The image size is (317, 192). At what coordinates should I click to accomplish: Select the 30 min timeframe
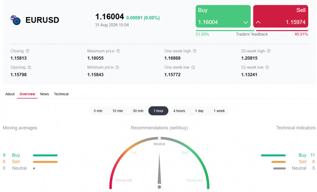click(x=138, y=111)
